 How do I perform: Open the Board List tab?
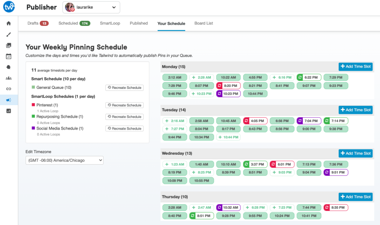coord(204,23)
